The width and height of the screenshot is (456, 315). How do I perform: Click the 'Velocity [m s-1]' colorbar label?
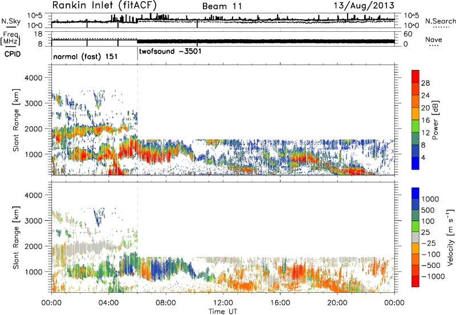pos(450,237)
